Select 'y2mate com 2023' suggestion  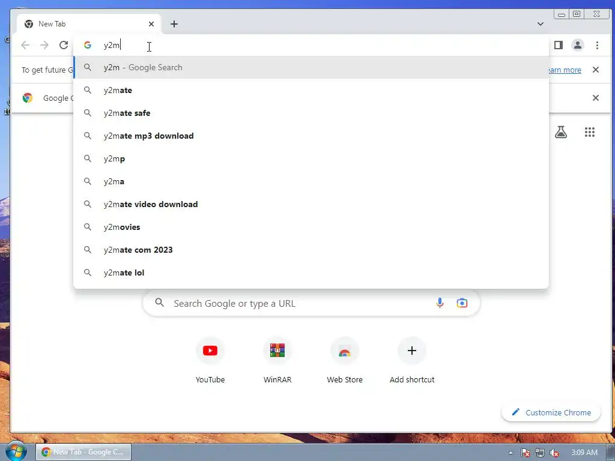point(311,250)
